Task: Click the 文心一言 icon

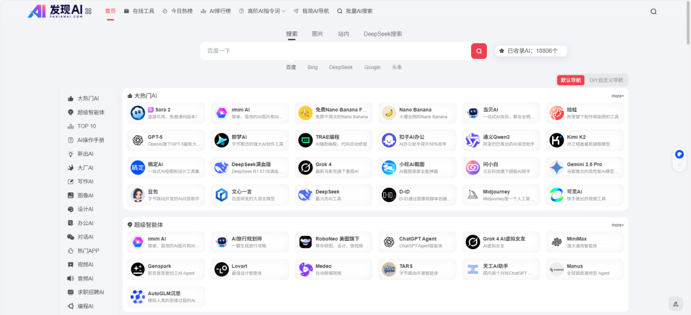Action: click(221, 195)
